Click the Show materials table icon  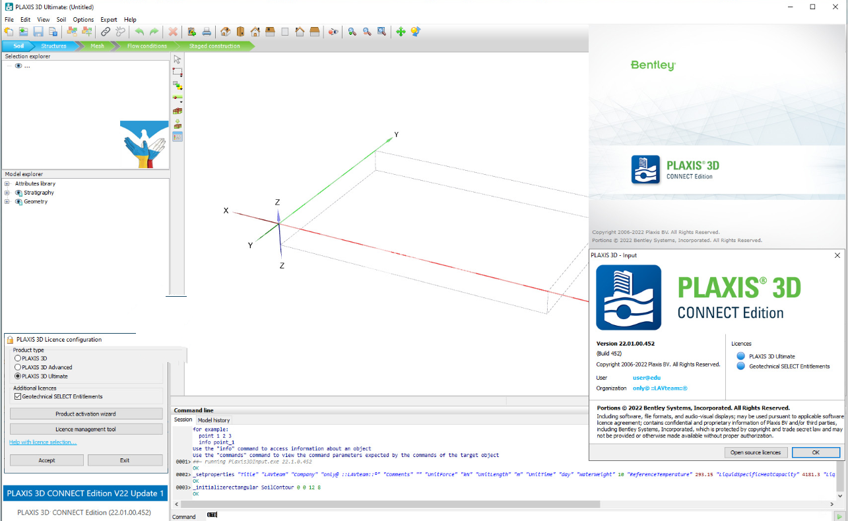click(x=178, y=137)
